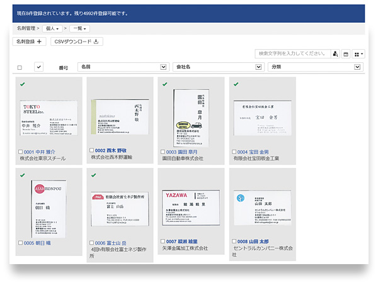This screenshot has height=283, width=378.
Task: Check the box for 0001 中井 雅介
Action: coord(21,152)
